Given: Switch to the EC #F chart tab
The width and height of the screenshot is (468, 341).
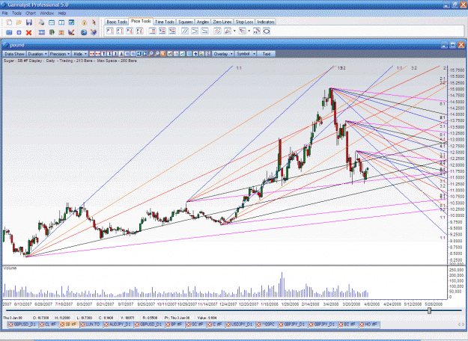Looking at the screenshot, I should [x=347, y=325].
